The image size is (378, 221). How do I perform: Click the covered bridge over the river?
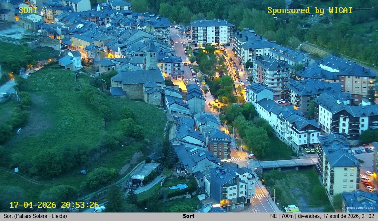(285, 163)
